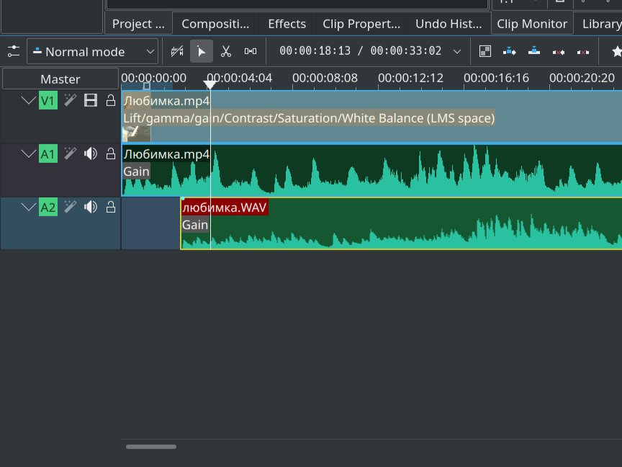Collapse the V1 track chevron
This screenshot has width=622, height=467.
pos(29,100)
